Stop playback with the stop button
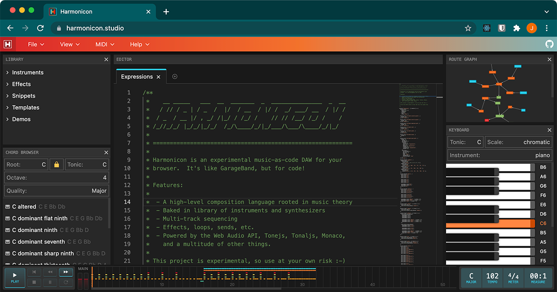Image resolution: width=557 pixels, height=292 pixels. point(34,282)
